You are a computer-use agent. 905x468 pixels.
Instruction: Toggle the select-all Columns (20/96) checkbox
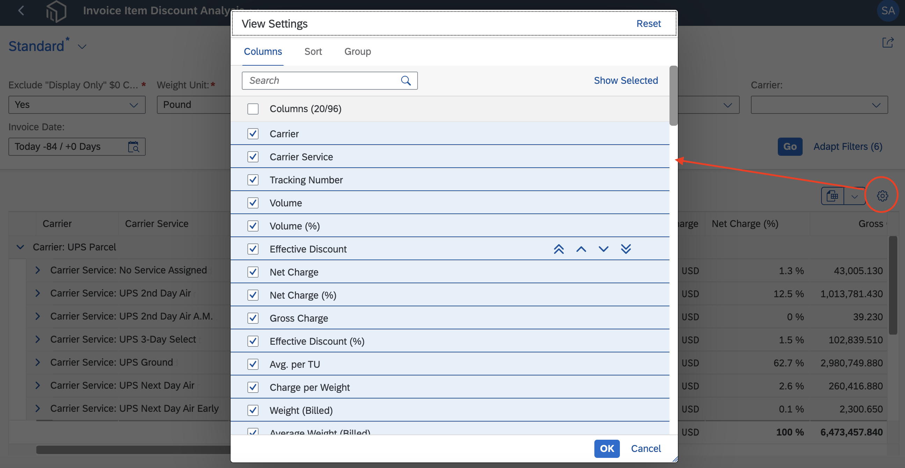(x=253, y=109)
